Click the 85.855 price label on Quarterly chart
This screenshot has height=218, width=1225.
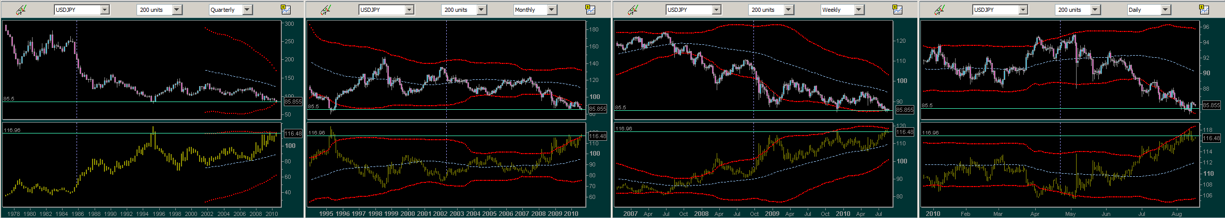(x=293, y=102)
